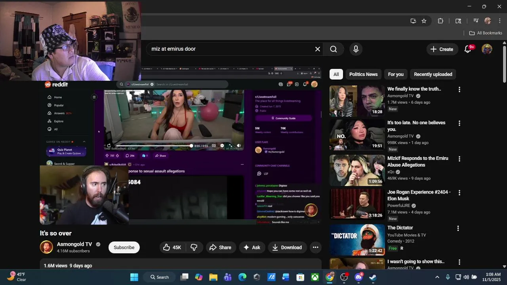Open the Ask AI button
This screenshot has height=285, width=507.
point(252,247)
